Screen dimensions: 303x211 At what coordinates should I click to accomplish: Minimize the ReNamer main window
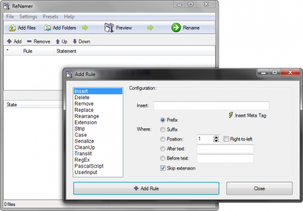(x=180, y=4)
